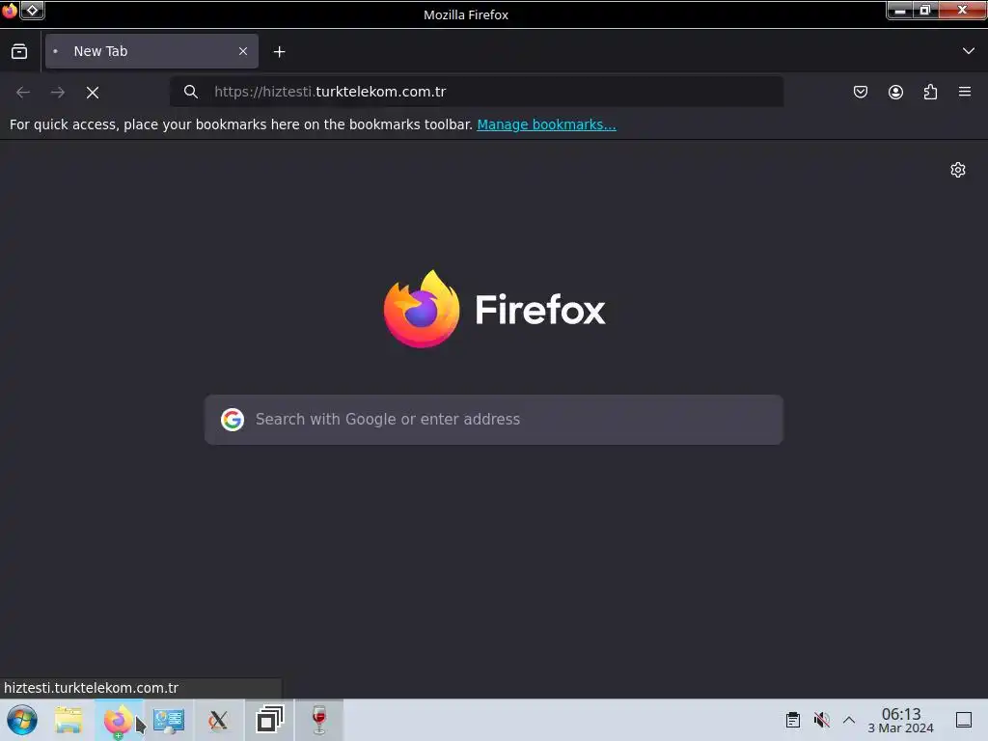Open the Firefox View tab list icon
Image resolution: width=988 pixels, height=741 pixels.
coord(19,51)
